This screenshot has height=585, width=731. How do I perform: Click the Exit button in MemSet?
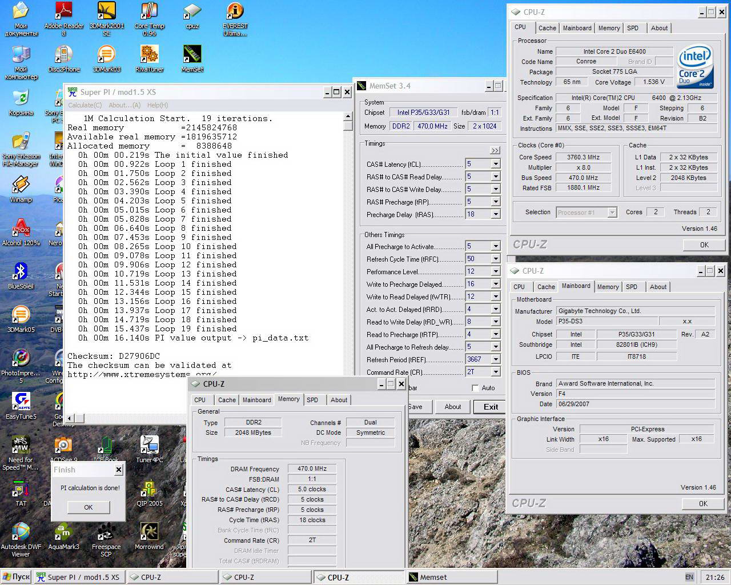pos(491,407)
